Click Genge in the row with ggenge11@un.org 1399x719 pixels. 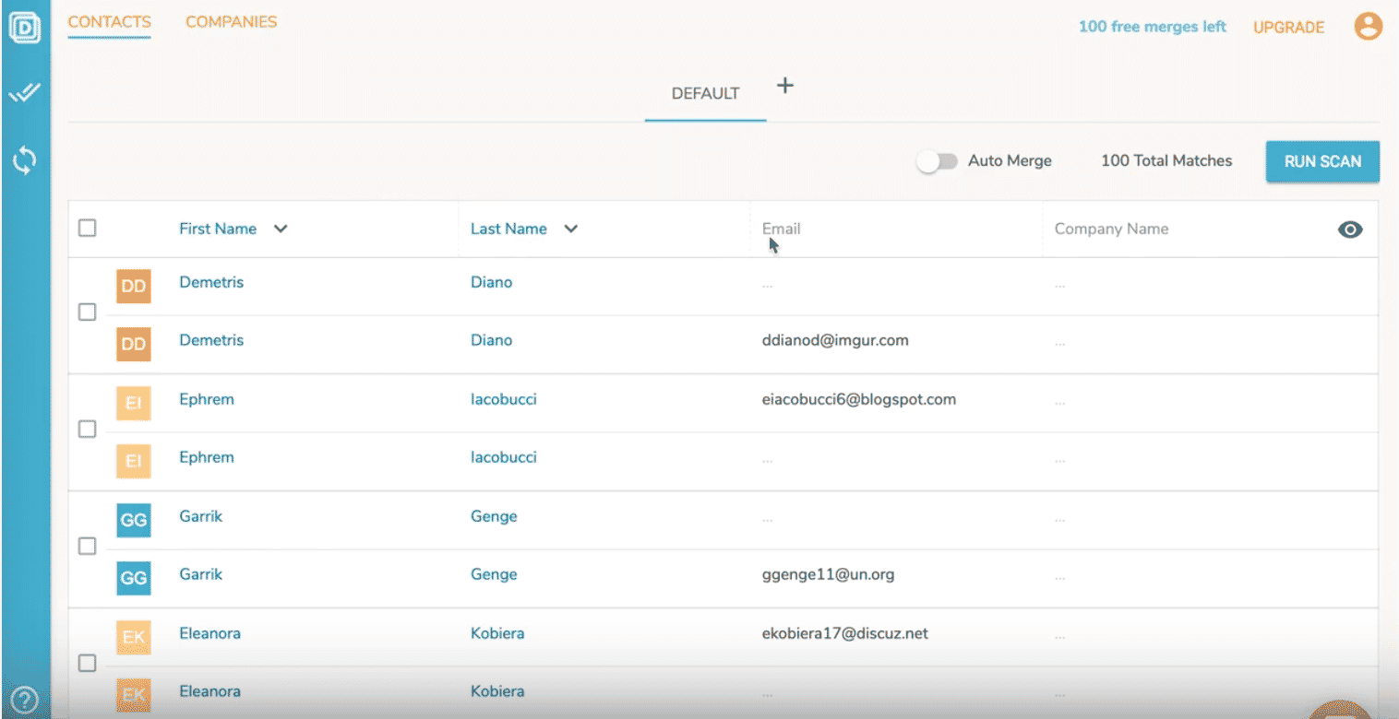pos(494,574)
